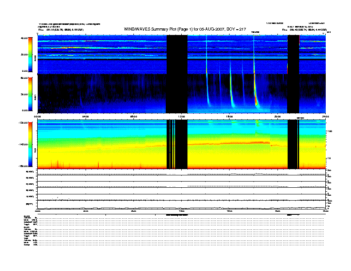This screenshot has height=271, width=351.
Task: Click the vertical RAD1 axis label
Action: pyautogui.click(x=35, y=97)
